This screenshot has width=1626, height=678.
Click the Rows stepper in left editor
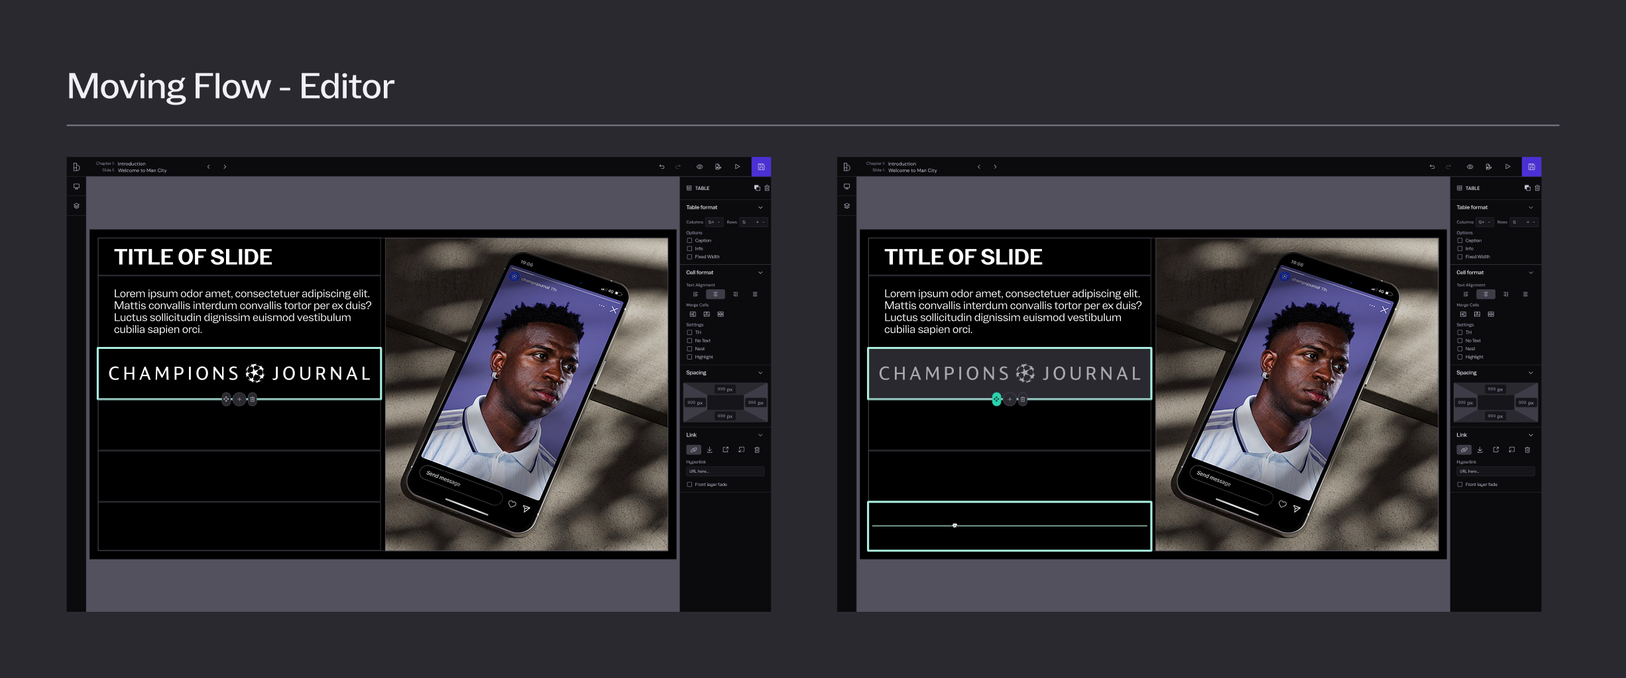tap(754, 222)
